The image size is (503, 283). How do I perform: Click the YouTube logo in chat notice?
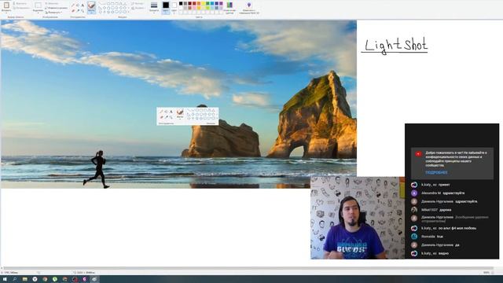point(418,154)
